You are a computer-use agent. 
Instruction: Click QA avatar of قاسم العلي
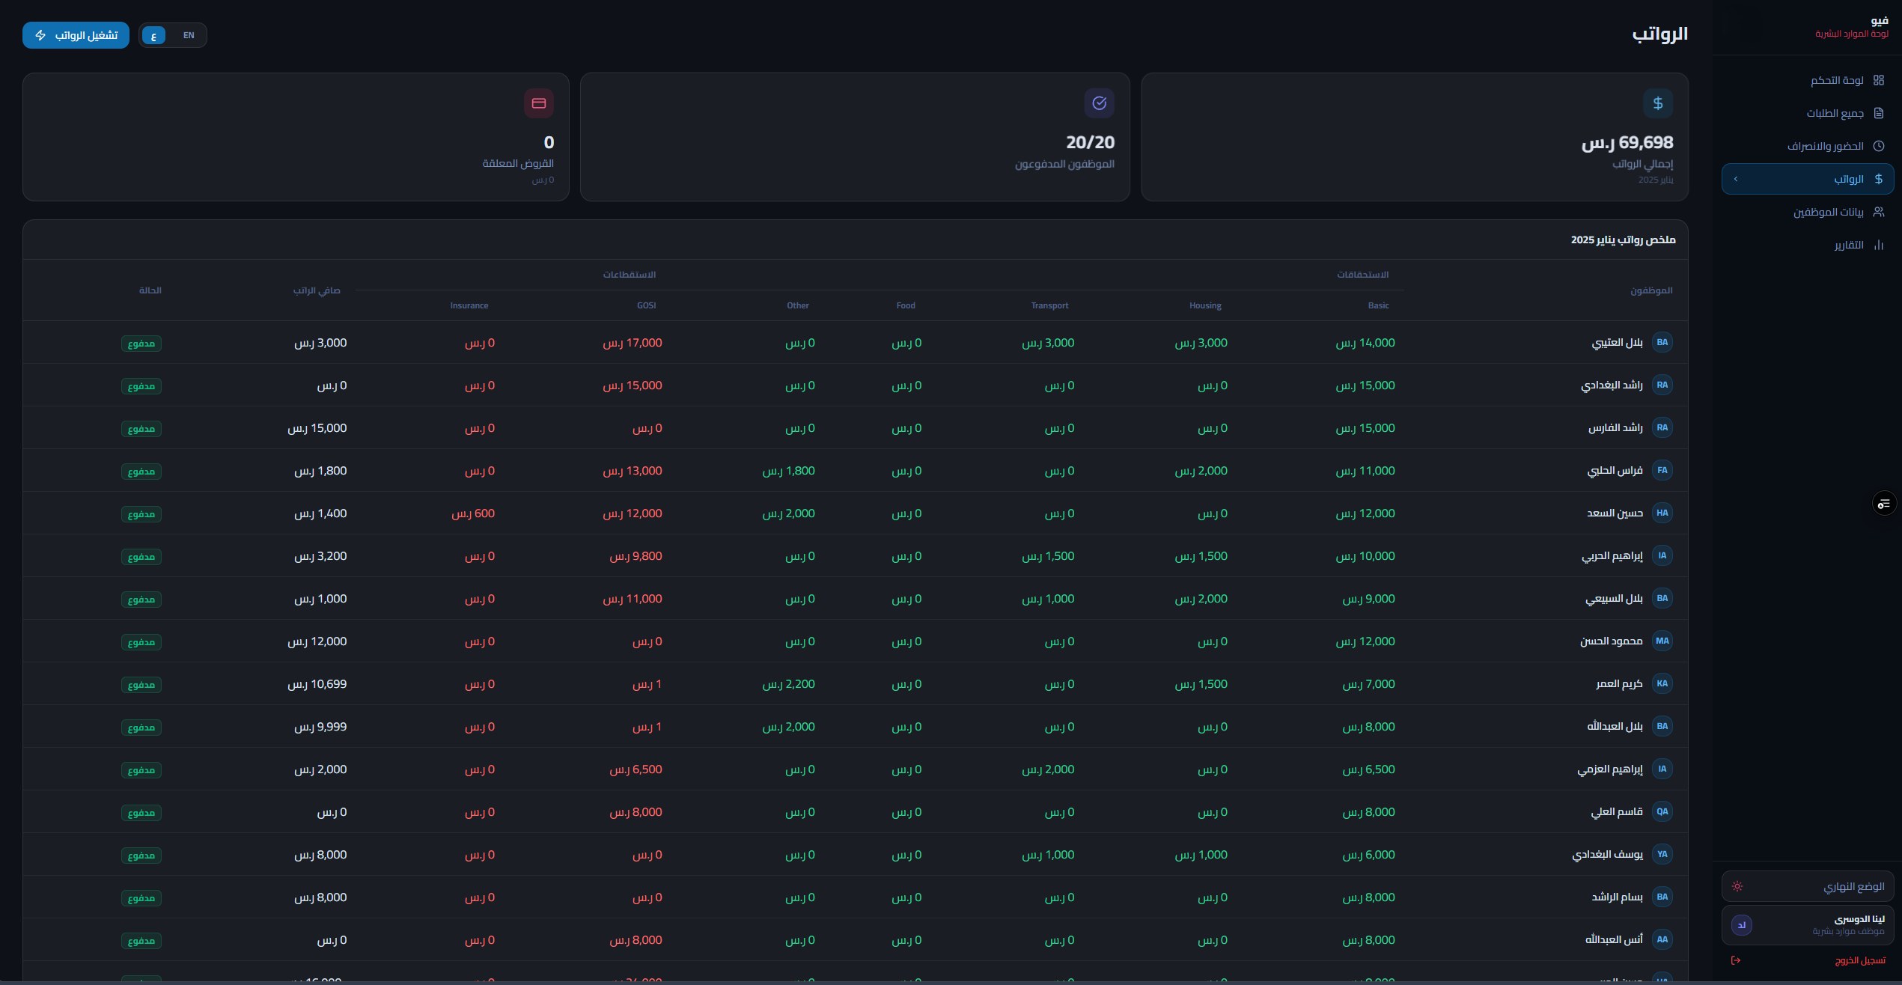[x=1662, y=811]
